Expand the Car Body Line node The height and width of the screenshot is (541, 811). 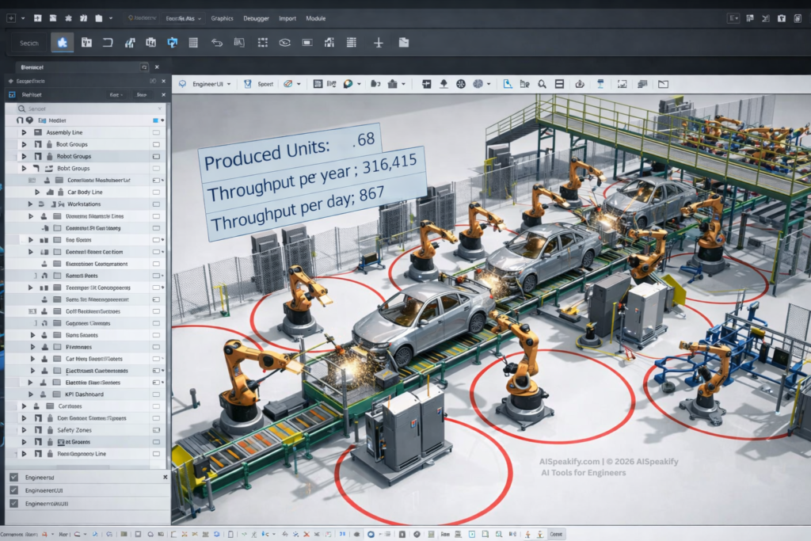pyautogui.click(x=36, y=192)
